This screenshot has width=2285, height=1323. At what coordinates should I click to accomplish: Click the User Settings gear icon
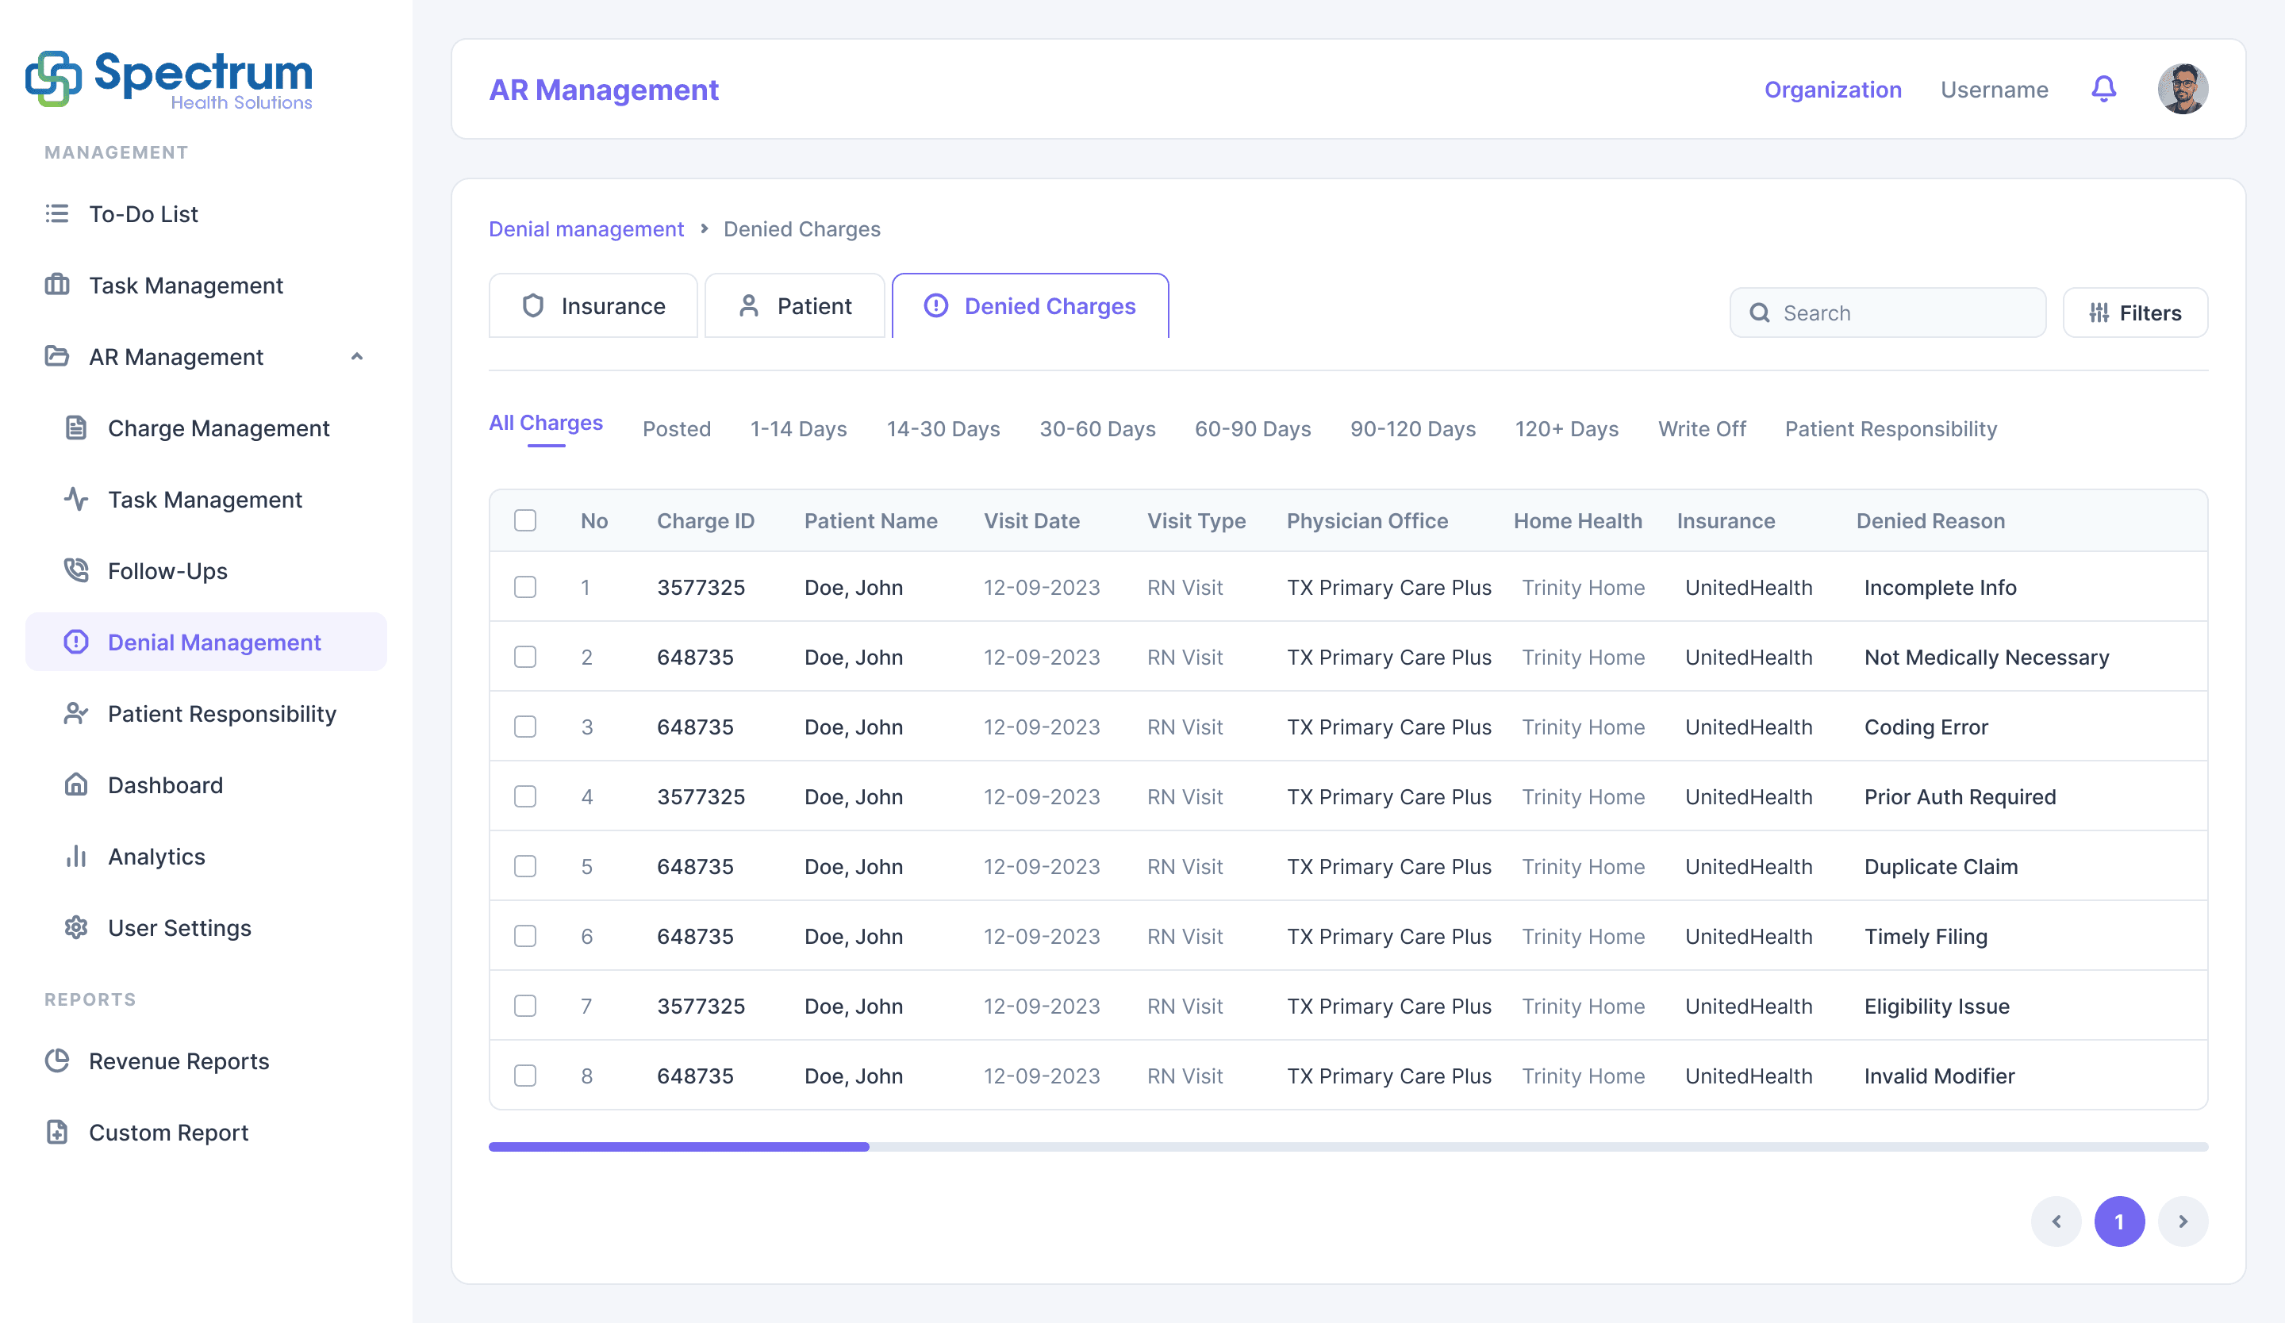(76, 927)
